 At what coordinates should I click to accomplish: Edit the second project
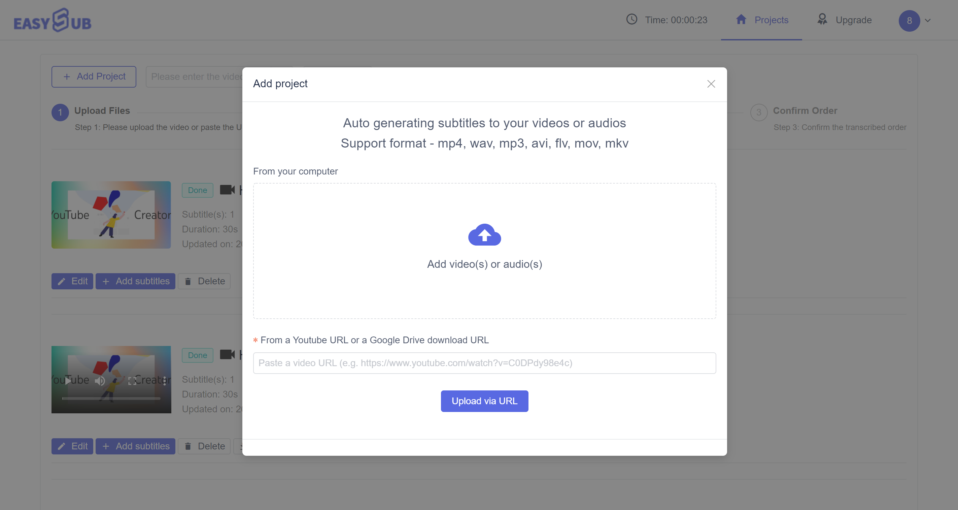[x=72, y=446]
